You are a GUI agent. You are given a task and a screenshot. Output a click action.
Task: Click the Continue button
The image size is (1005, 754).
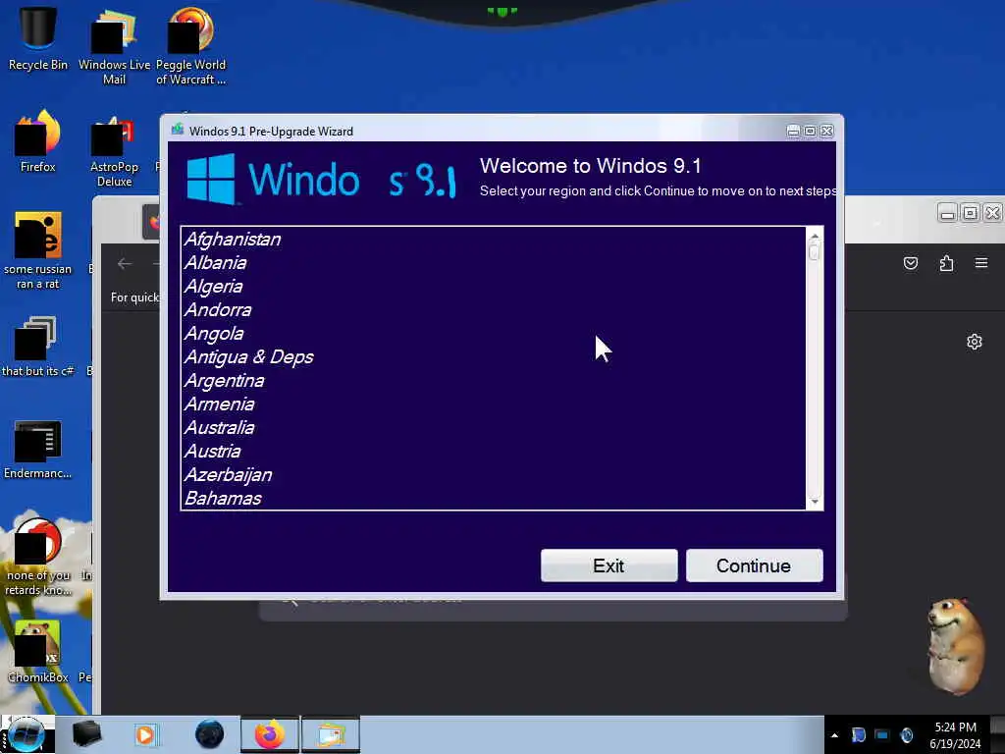(x=755, y=565)
